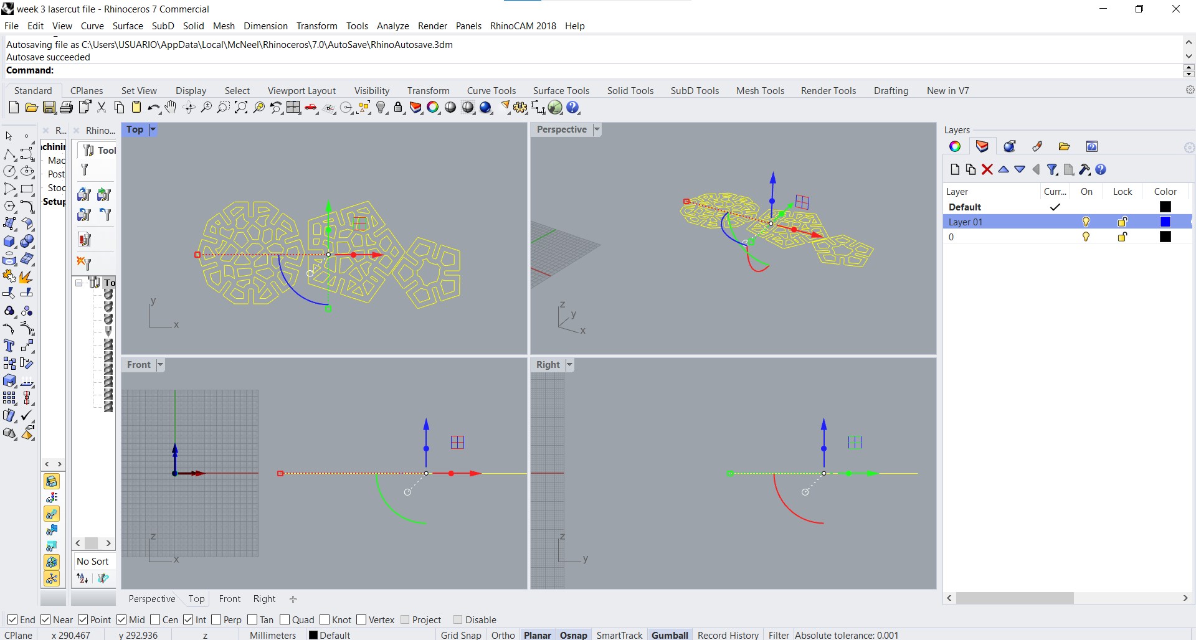Change Default layer black color swatch
The height and width of the screenshot is (640, 1196).
click(1165, 207)
